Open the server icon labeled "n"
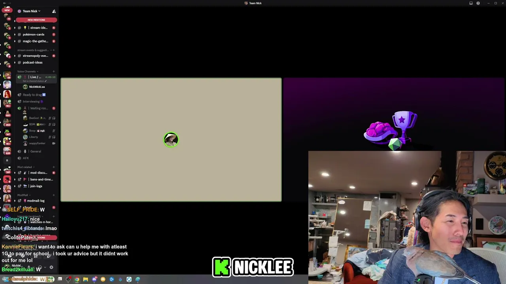The height and width of the screenshot is (284, 506). click(x=7, y=160)
